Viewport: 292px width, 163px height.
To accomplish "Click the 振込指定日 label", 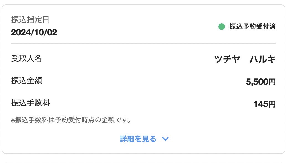I will pos(30,20).
